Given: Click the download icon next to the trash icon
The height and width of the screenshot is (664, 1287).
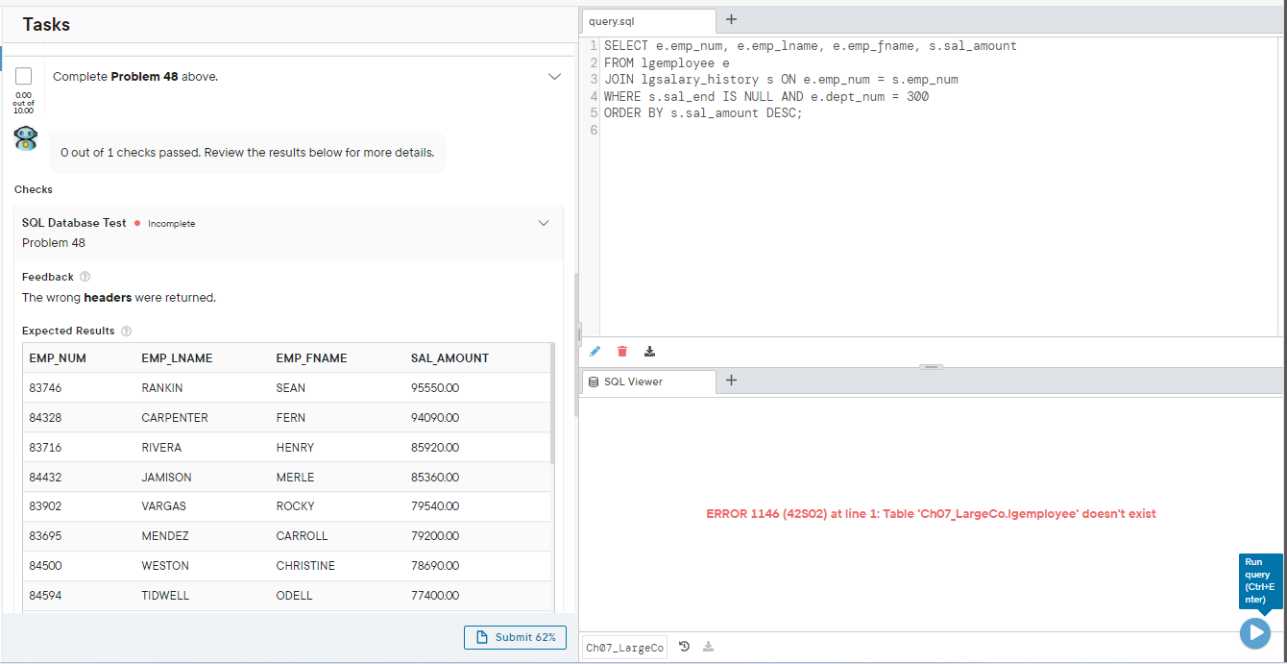Looking at the screenshot, I should pos(649,351).
